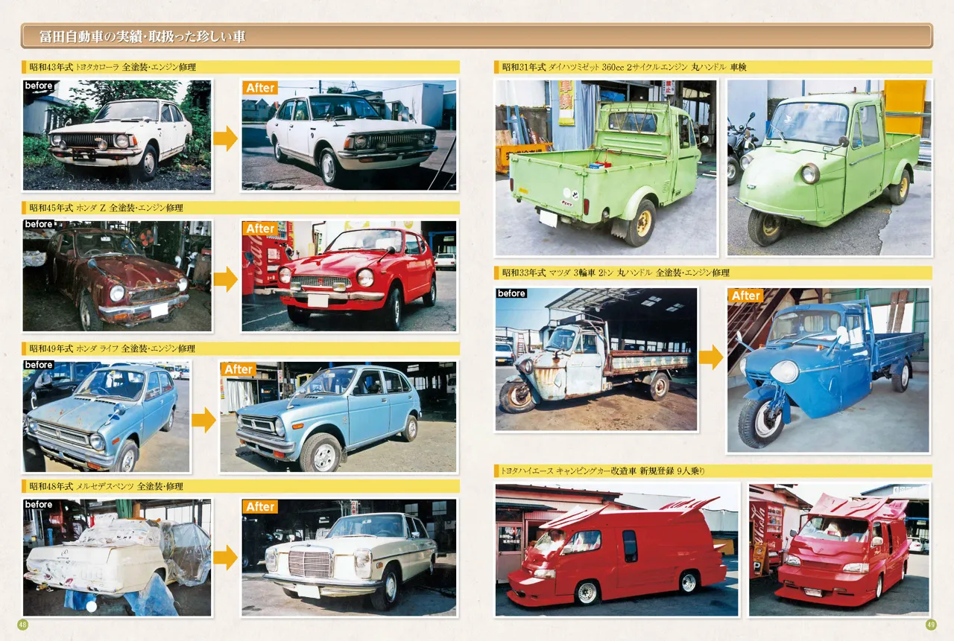Click the orange arrow between Honda Z photos
Screen dimensions: 954x641
[x=225, y=278]
